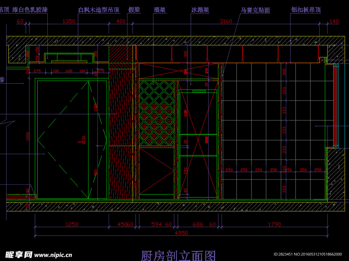Click the 漆白色乳胶漆 annotation label
This screenshot has height=261, width=349.
click(x=30, y=10)
